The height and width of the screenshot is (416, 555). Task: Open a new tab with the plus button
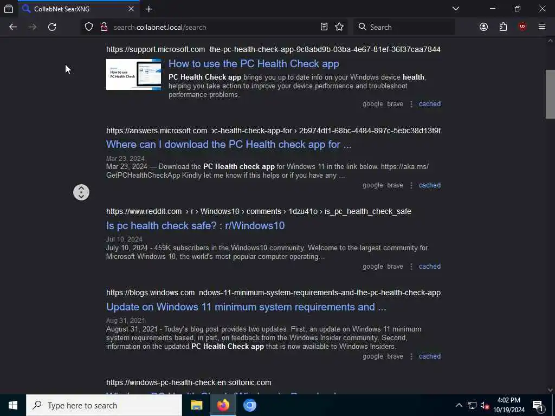coord(149,9)
